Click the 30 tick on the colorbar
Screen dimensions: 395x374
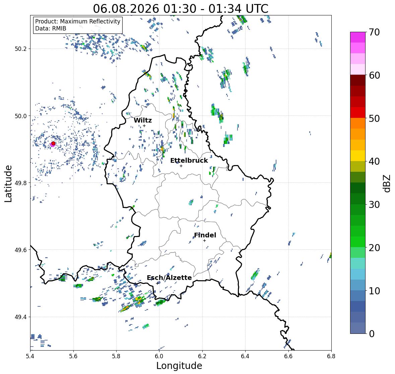coord(374,204)
